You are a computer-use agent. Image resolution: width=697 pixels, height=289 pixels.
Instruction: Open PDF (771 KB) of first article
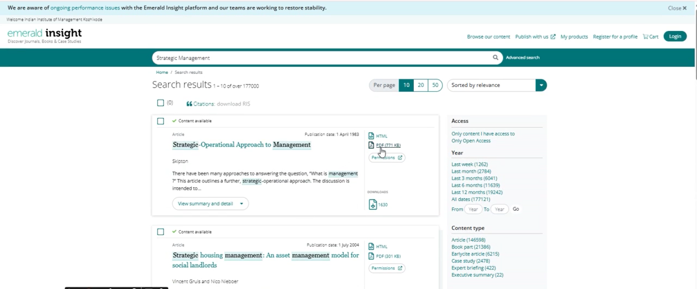[x=388, y=145]
